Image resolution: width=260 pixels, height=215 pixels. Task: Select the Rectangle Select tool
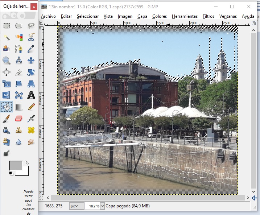(x=7, y=26)
